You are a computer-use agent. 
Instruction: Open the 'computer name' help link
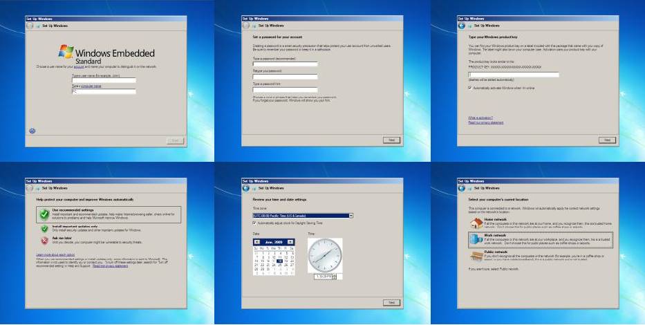[x=91, y=86]
